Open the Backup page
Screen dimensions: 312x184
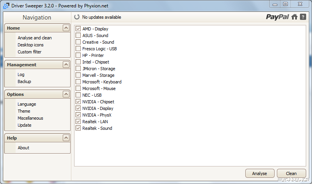point(24,81)
